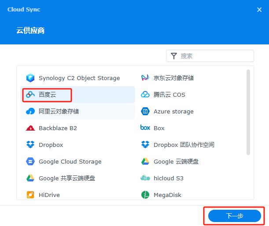The image size is (269, 226).
Task: Click the Dropbox icon next to the plain Dropbox label
Action: pos(30,145)
